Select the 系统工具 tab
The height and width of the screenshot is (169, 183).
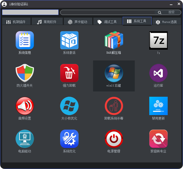[x=137, y=21]
